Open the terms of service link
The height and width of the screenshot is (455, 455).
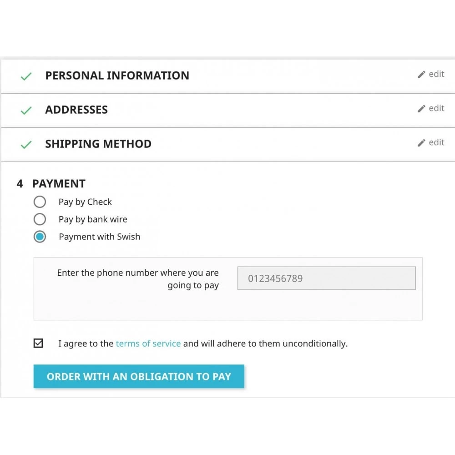pyautogui.click(x=148, y=343)
